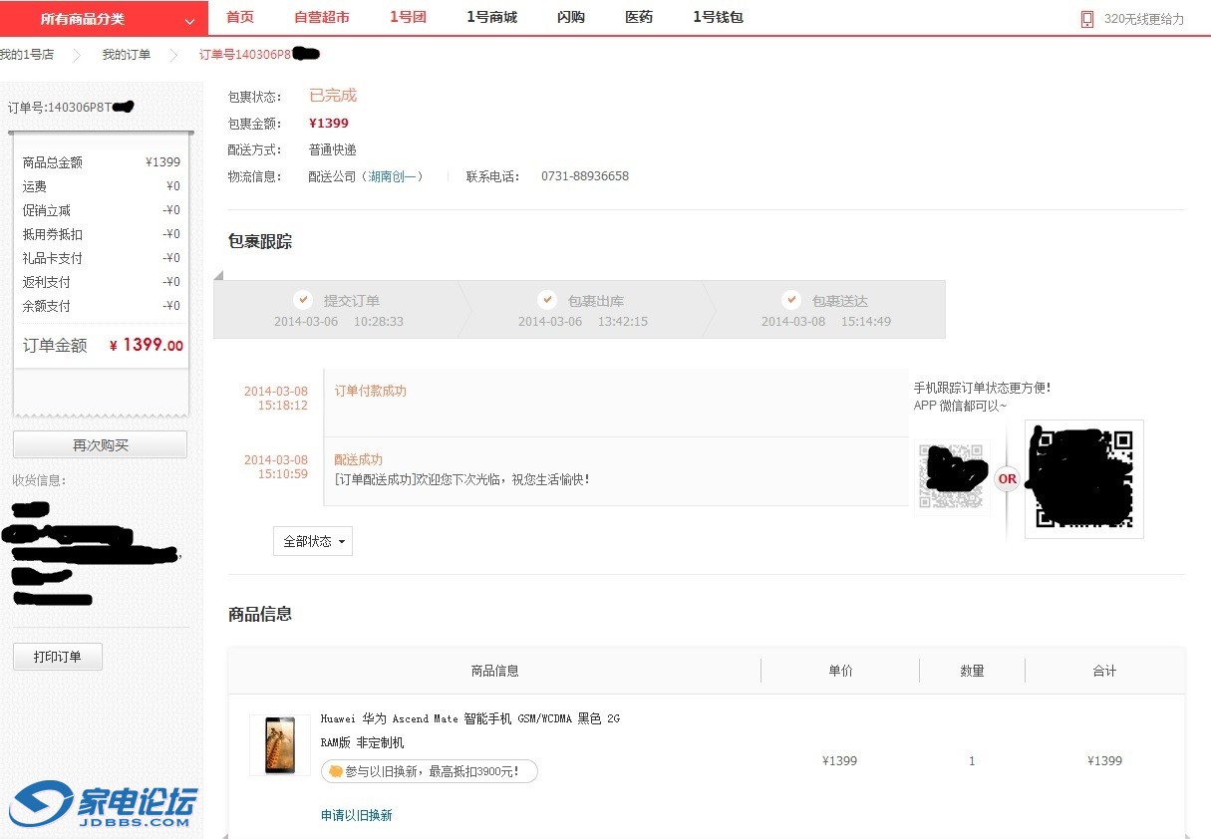Click the 余额支付 balance payment row
This screenshot has height=839, width=1211.
(x=102, y=306)
